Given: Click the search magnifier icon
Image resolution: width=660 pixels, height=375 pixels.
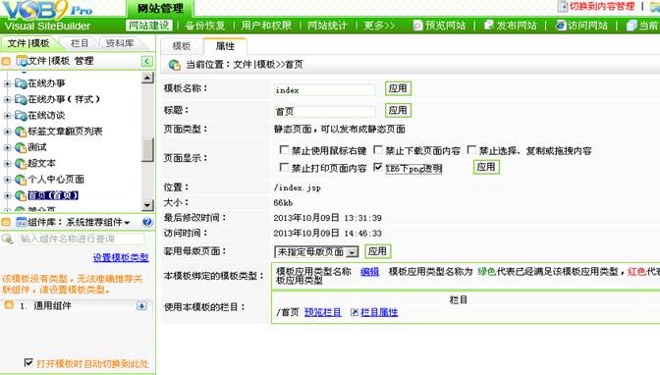Looking at the screenshot, I should 7,240.
